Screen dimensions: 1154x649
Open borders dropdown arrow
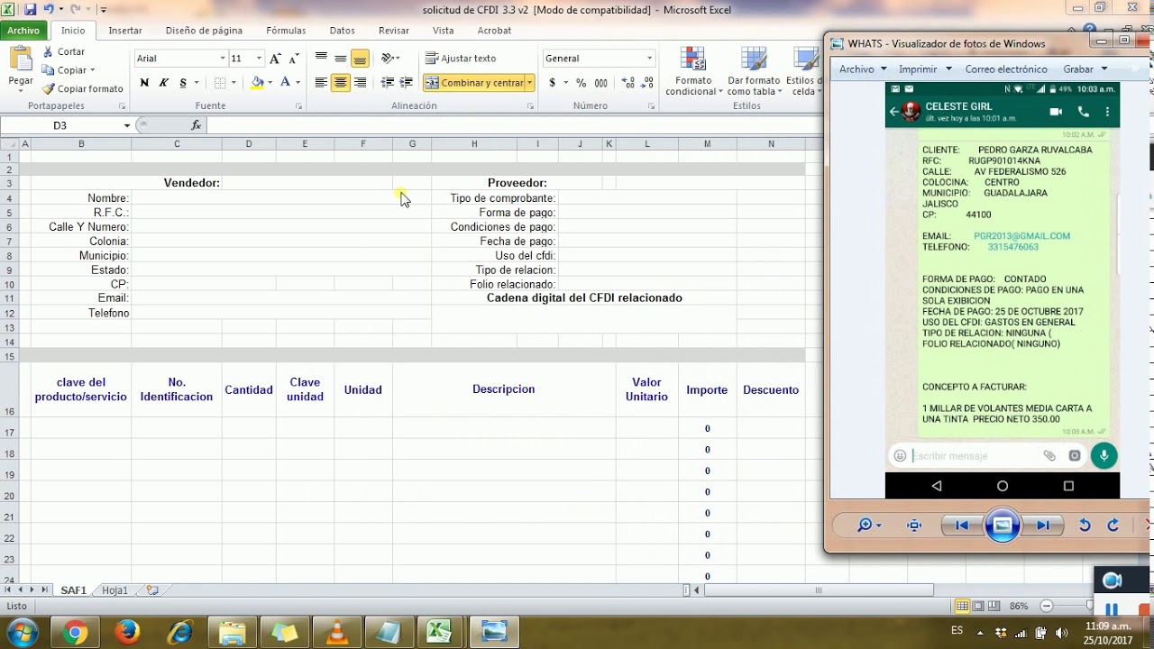(x=234, y=83)
